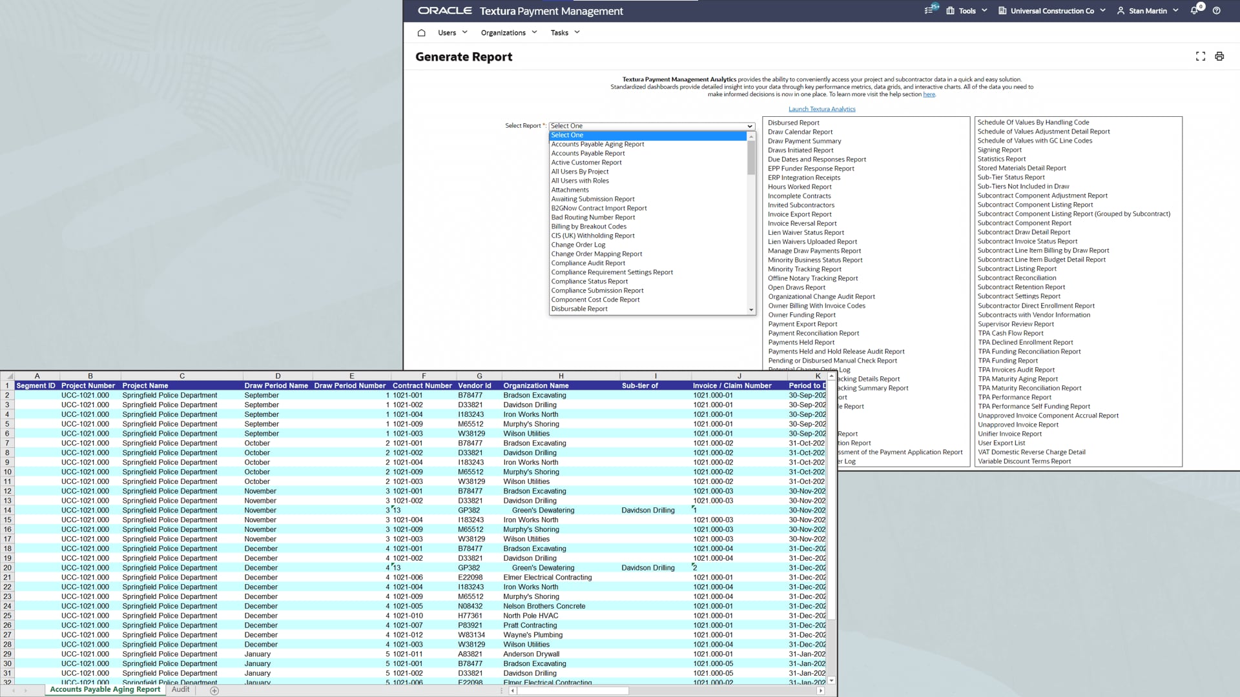The width and height of the screenshot is (1240, 697).
Task: Select column H header in spreadsheet
Action: click(561, 376)
